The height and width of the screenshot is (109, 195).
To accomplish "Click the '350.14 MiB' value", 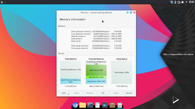I will 116,36.
